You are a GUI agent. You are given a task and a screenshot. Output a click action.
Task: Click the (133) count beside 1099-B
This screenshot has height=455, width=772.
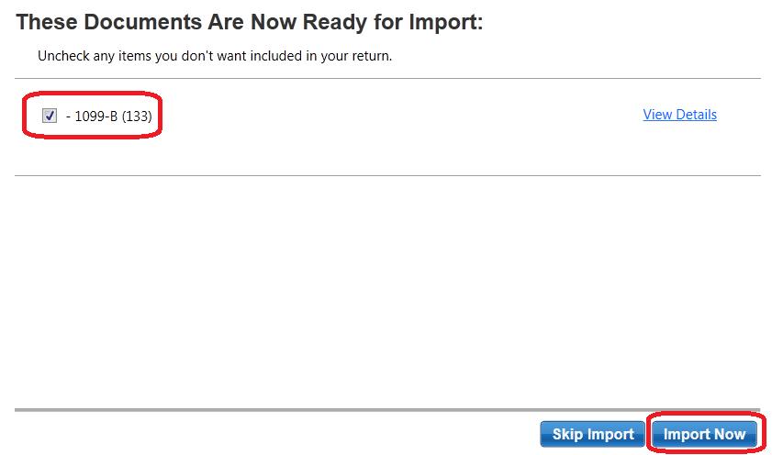coord(137,117)
